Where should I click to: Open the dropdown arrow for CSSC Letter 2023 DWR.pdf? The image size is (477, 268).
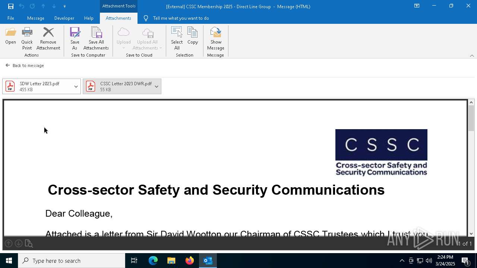[157, 86]
